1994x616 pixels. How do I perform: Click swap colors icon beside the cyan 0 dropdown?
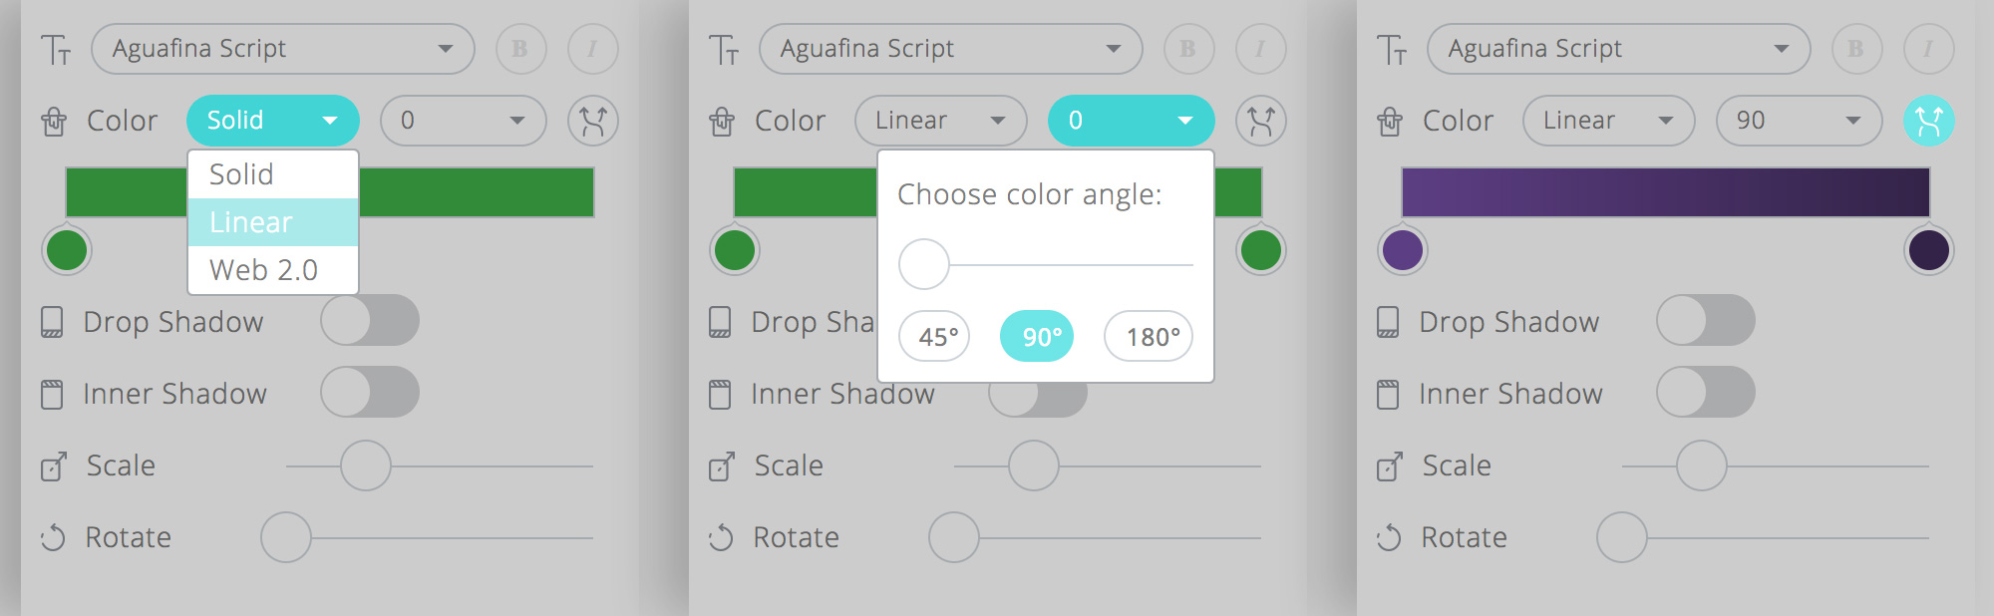coord(1260,121)
